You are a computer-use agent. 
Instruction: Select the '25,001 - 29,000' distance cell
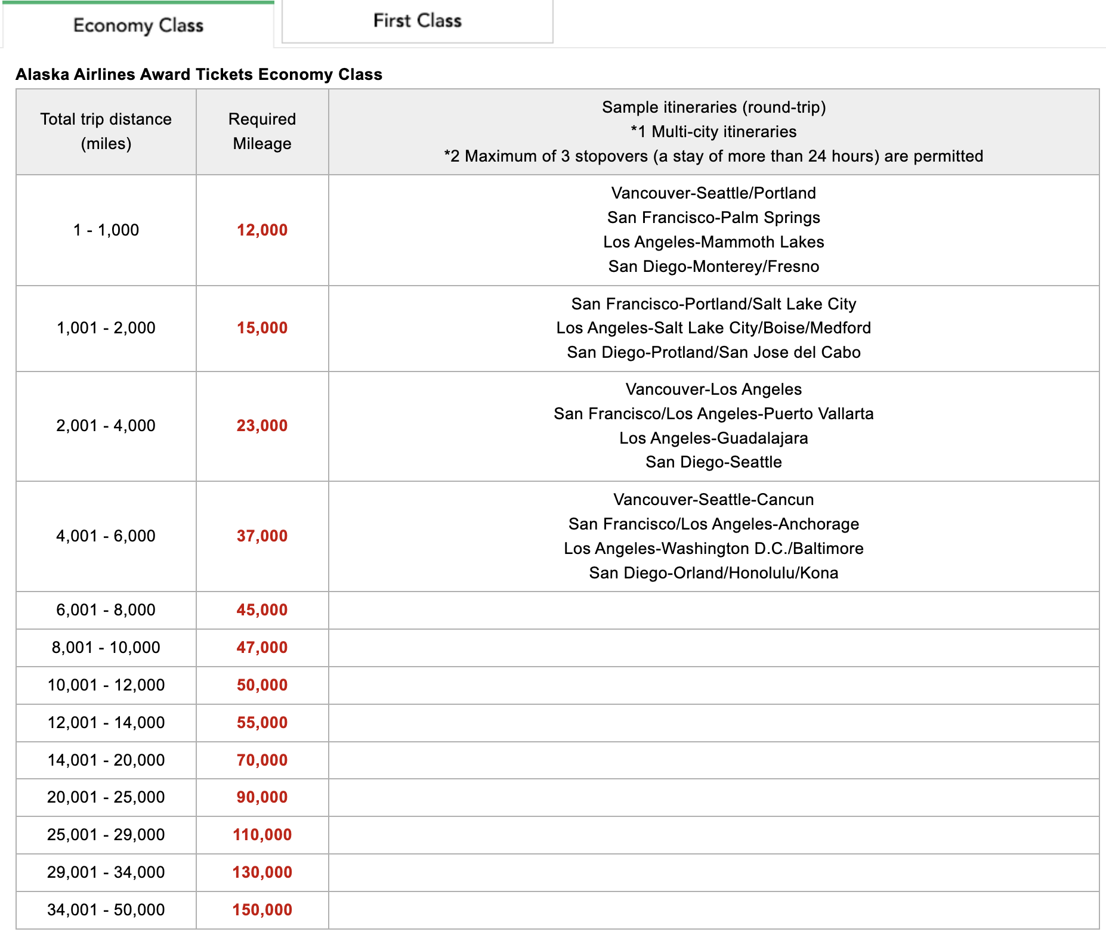coord(106,835)
